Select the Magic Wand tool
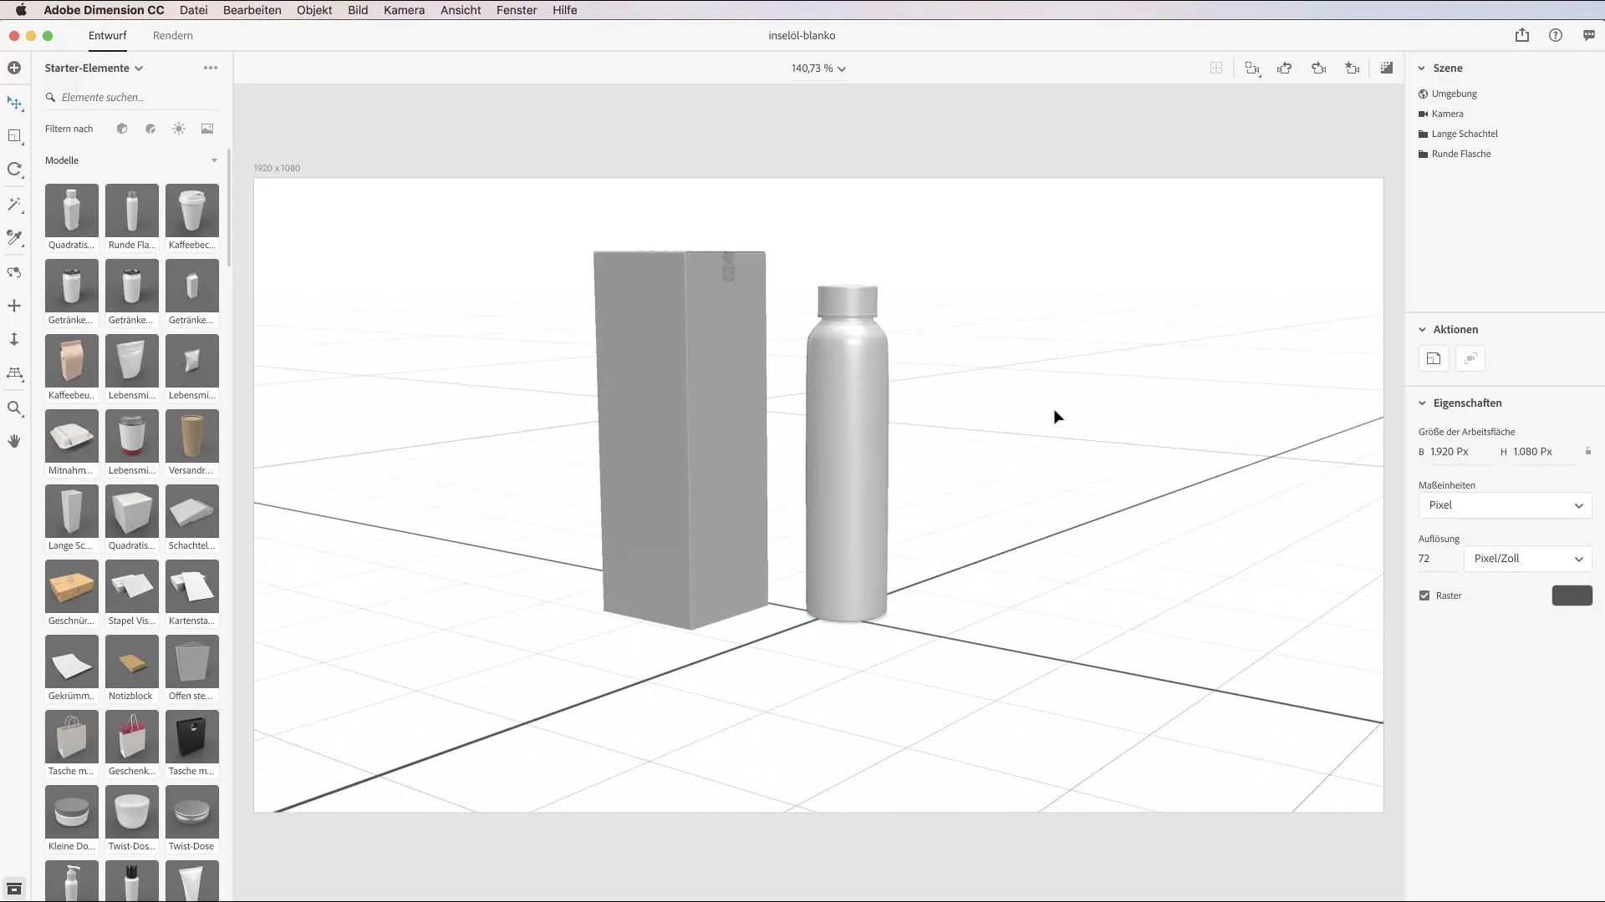This screenshot has width=1605, height=902. [14, 205]
